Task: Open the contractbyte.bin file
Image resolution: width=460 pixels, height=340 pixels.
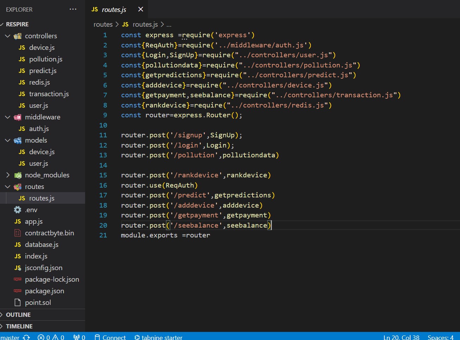Action: [x=49, y=233]
